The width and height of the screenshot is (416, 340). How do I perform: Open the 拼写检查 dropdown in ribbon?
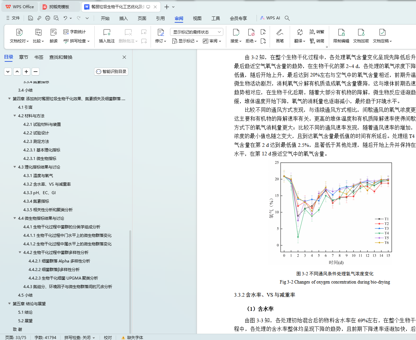(x=76, y=41)
